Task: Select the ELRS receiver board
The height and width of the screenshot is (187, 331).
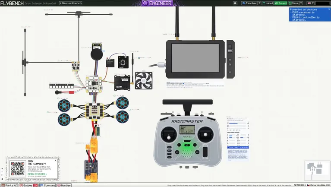Action: (76, 67)
